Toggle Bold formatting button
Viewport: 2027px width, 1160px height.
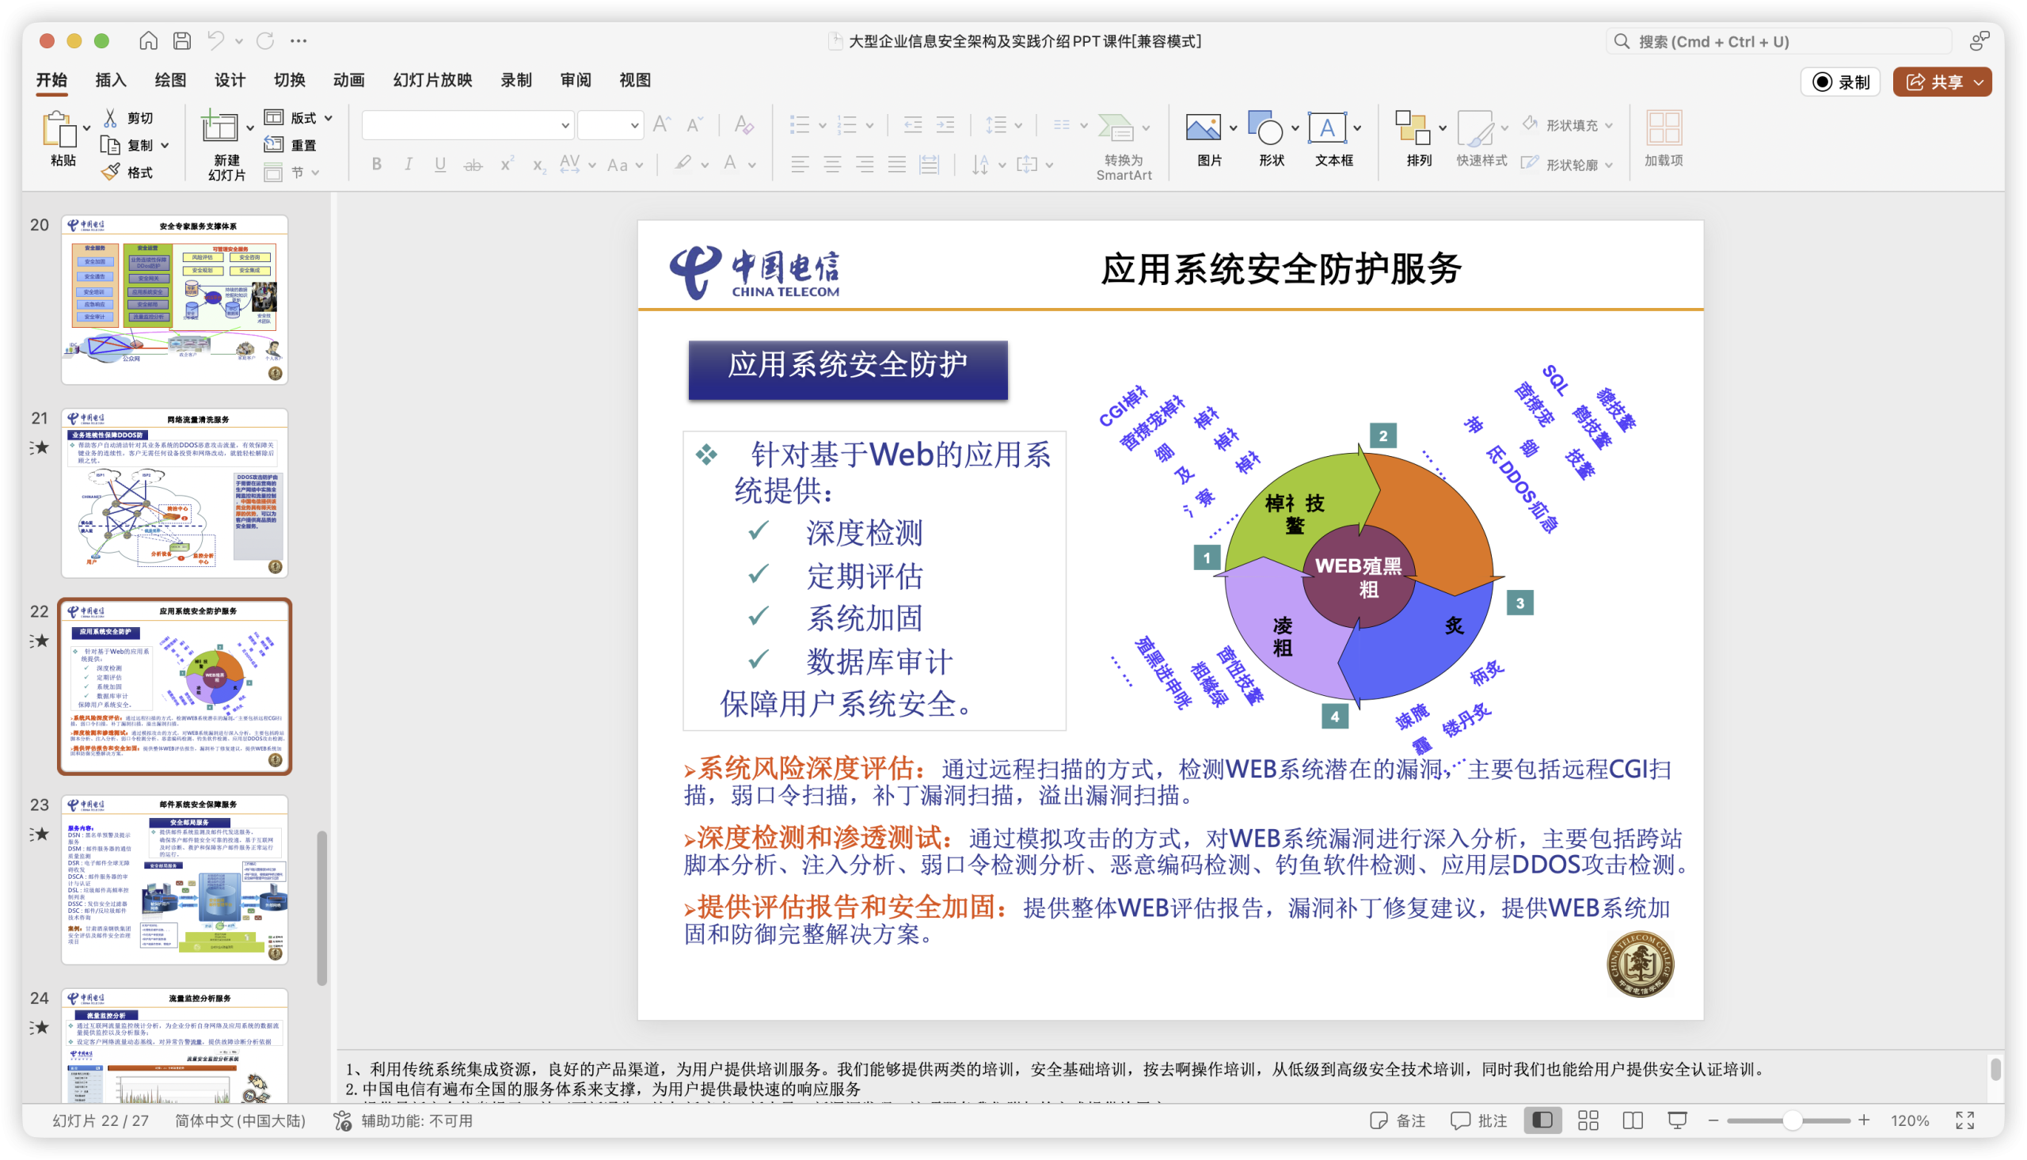pos(377,164)
